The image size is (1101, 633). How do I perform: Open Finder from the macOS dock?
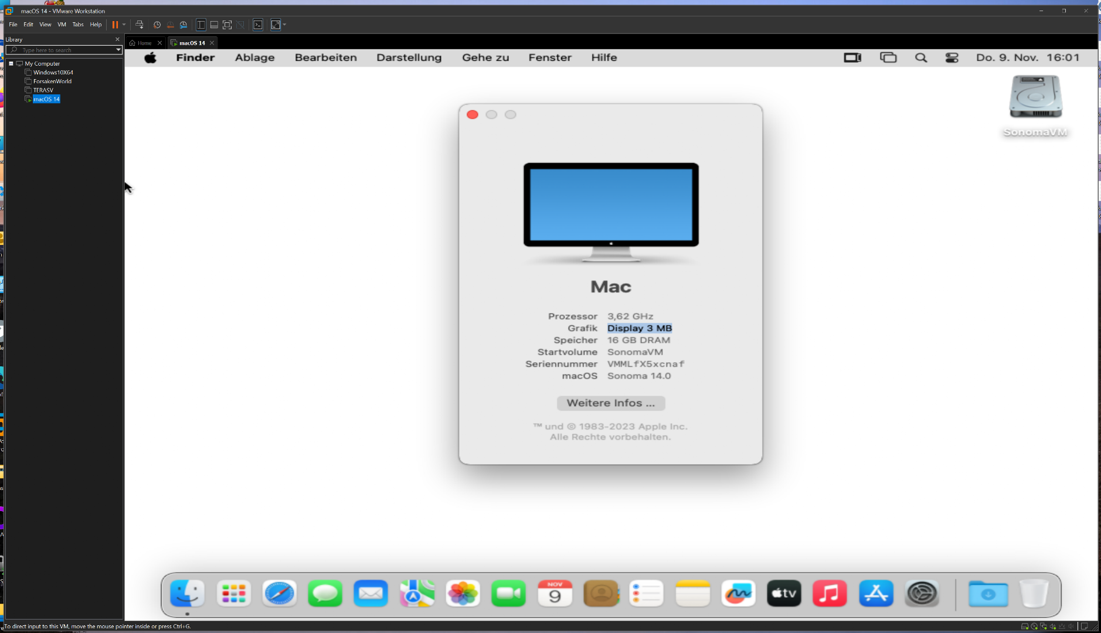pos(188,594)
